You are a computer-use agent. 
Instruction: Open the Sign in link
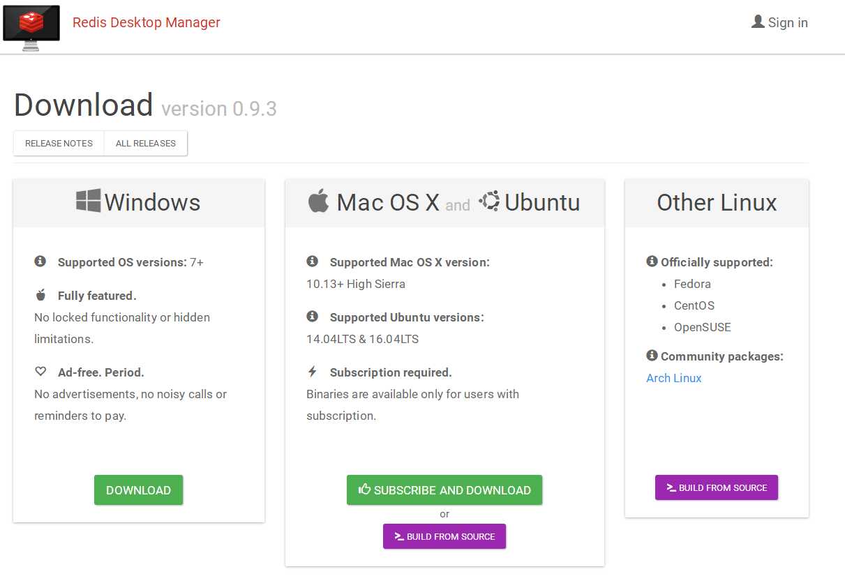click(788, 22)
